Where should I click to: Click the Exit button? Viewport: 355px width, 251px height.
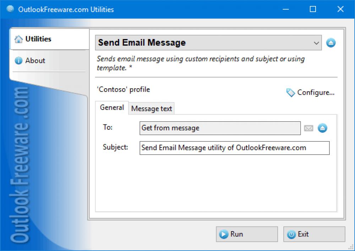pos(314,234)
